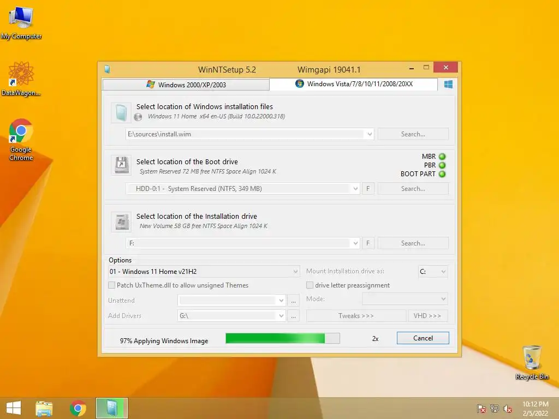
Task: Cancel the Windows image application
Action: pyautogui.click(x=423, y=338)
